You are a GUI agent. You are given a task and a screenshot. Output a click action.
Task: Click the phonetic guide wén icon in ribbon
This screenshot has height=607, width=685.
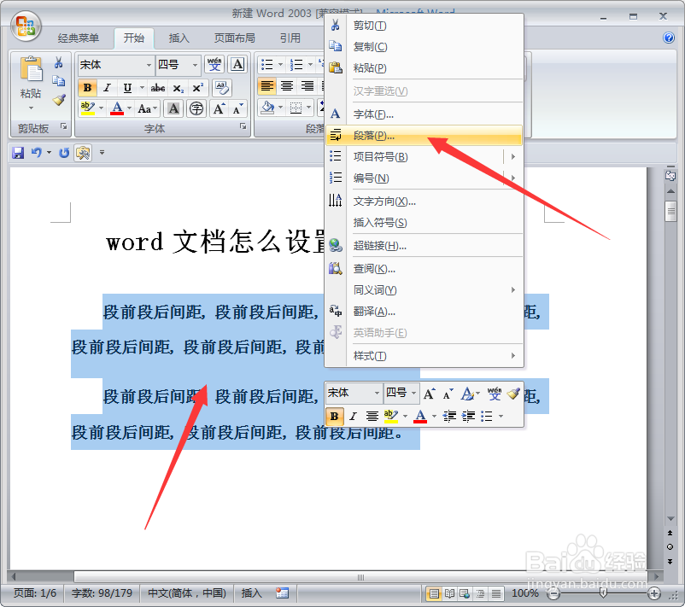coord(214,64)
